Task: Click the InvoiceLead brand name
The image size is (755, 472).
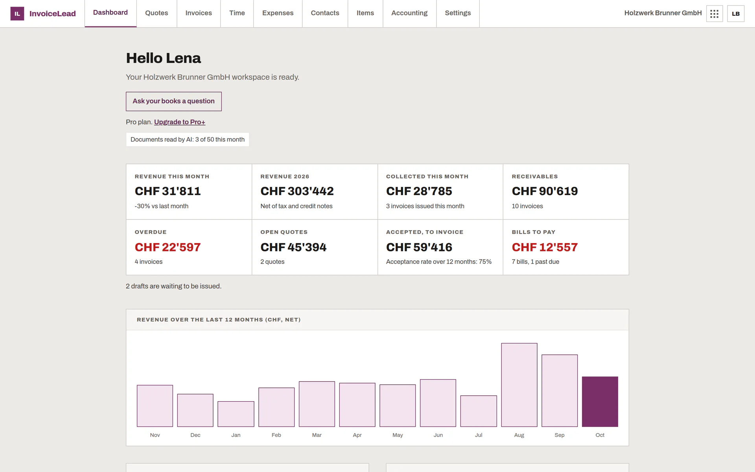Action: pos(53,14)
